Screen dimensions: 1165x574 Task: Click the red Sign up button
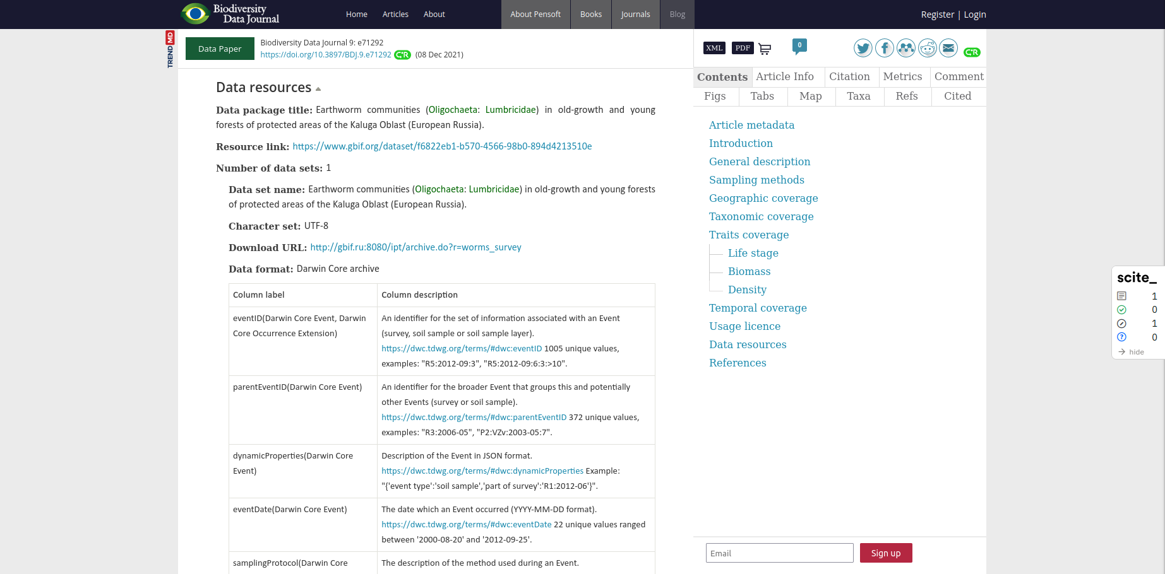tap(885, 553)
